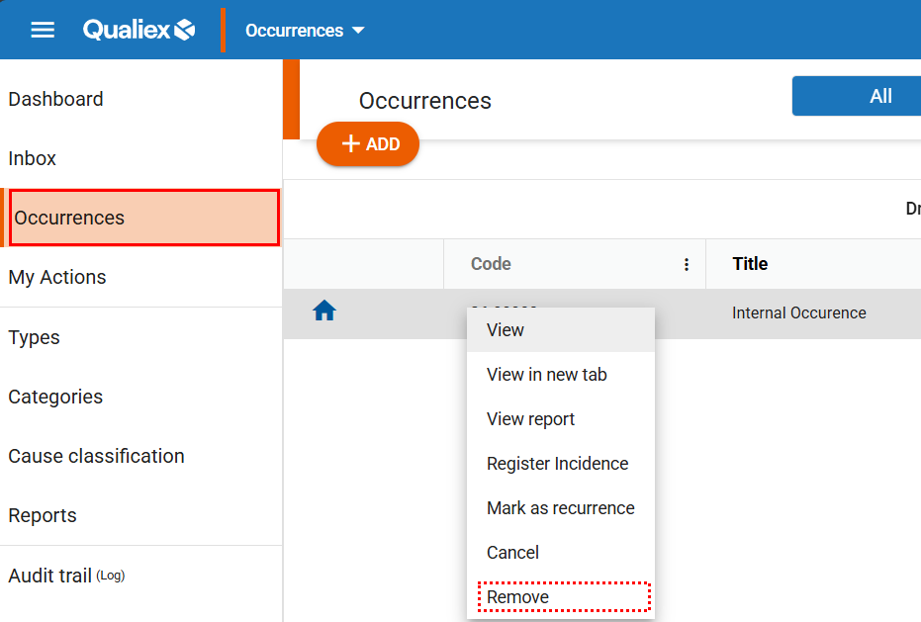Click View report in context menu
The height and width of the screenshot is (622, 921).
click(530, 419)
